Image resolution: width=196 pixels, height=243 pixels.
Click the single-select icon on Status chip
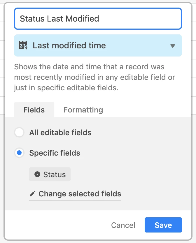coord(37,175)
